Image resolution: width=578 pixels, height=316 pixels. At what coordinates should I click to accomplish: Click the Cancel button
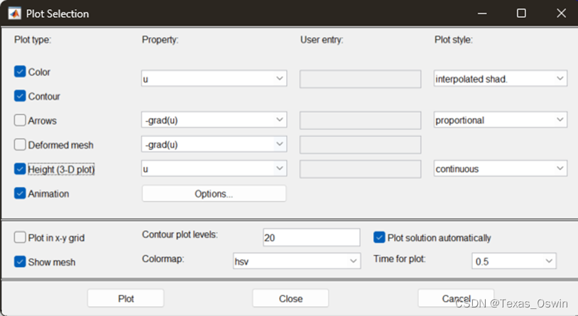coord(456,298)
